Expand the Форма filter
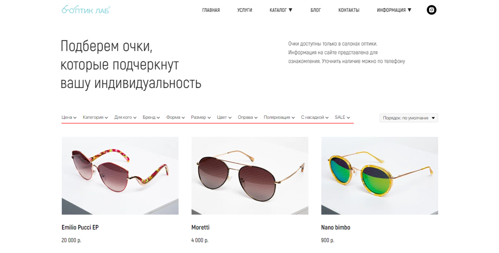Viewport: 499px width, 253px height. 176,117
